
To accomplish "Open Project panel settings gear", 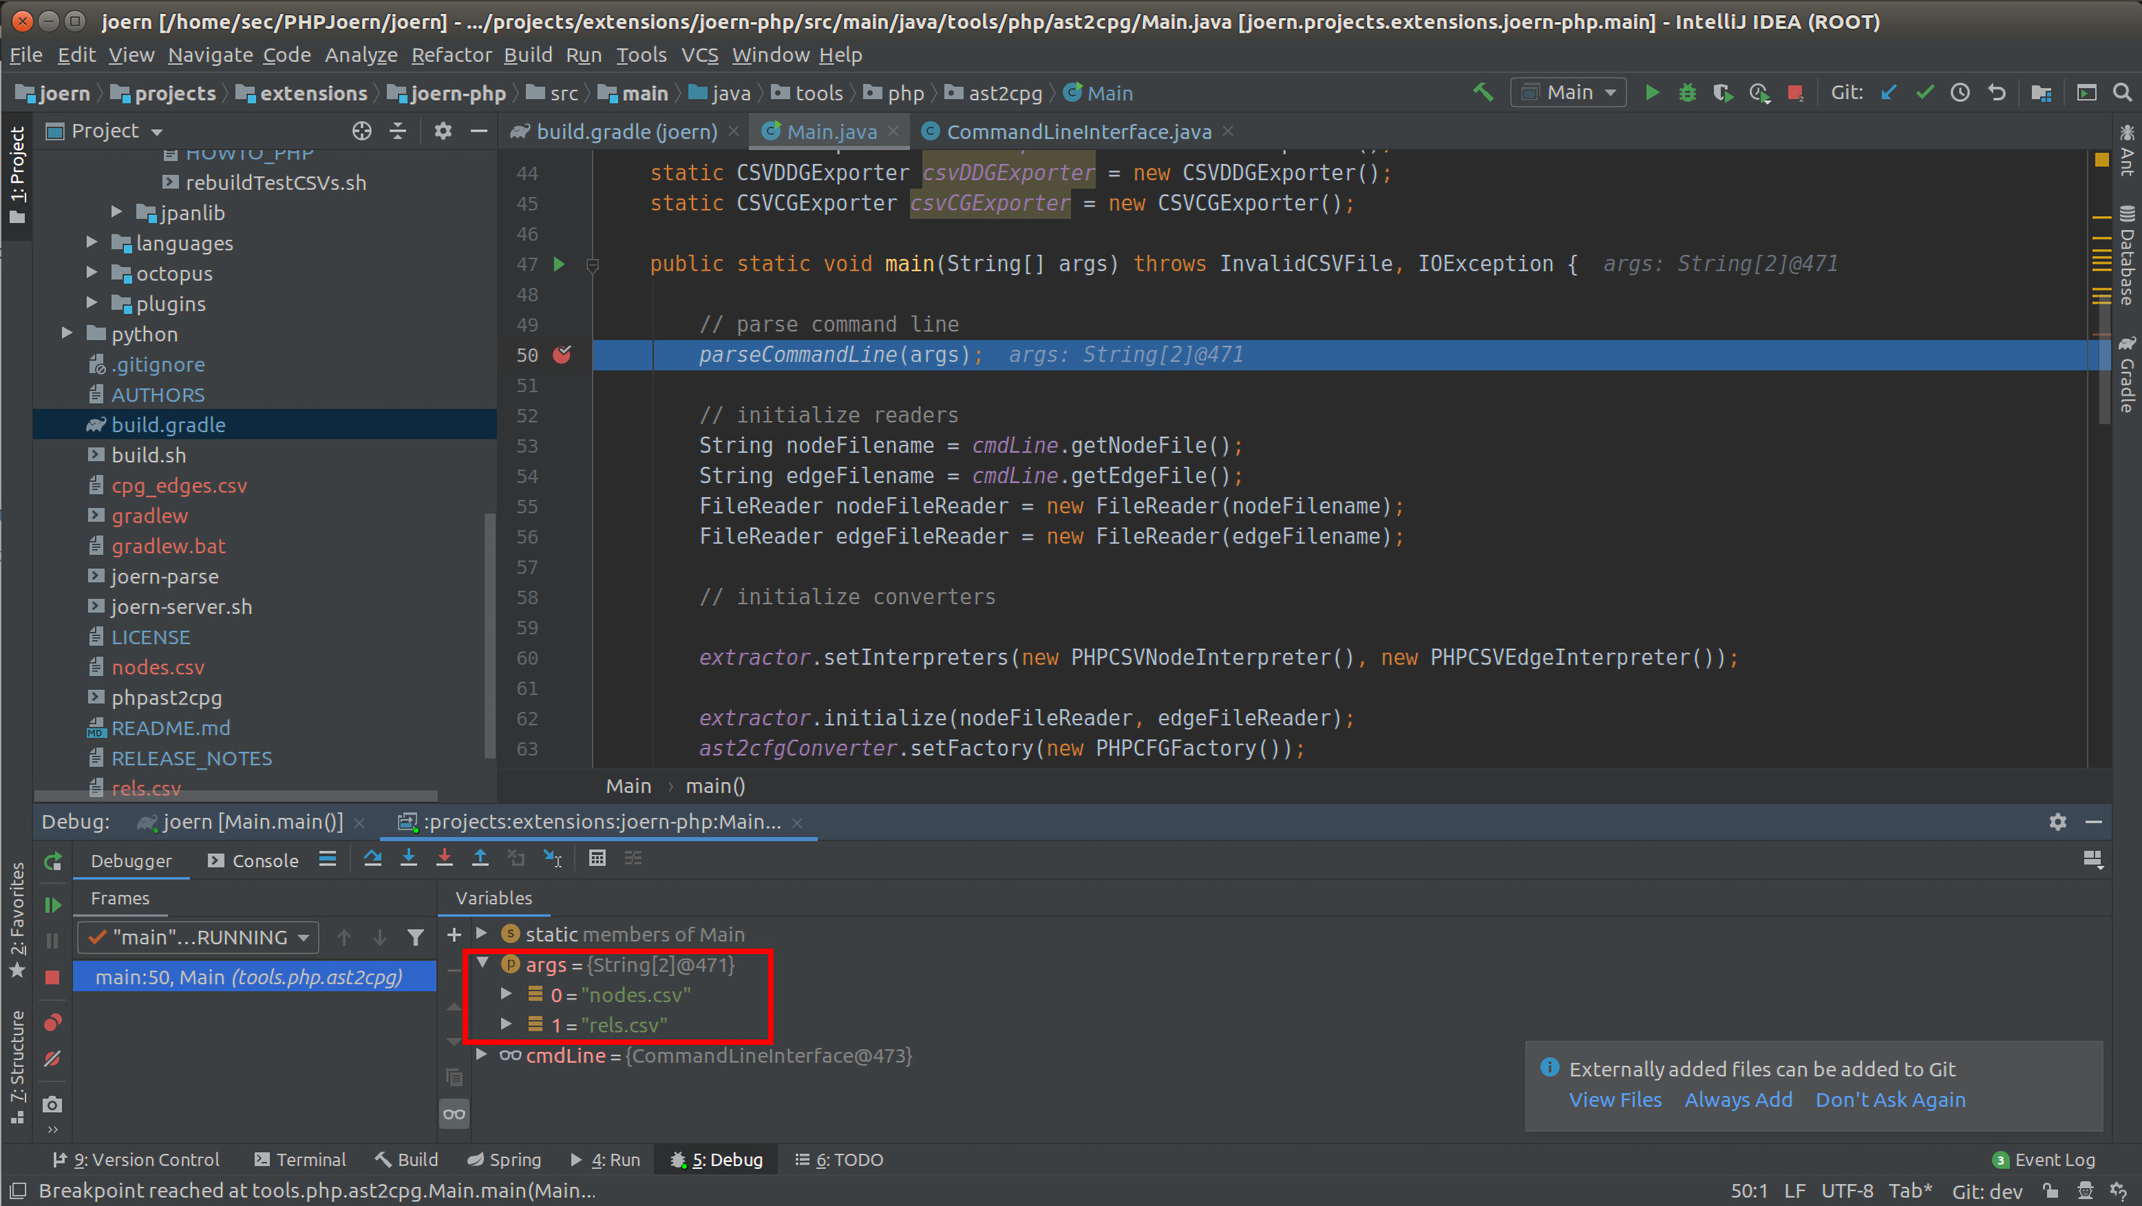I will pyautogui.click(x=443, y=131).
